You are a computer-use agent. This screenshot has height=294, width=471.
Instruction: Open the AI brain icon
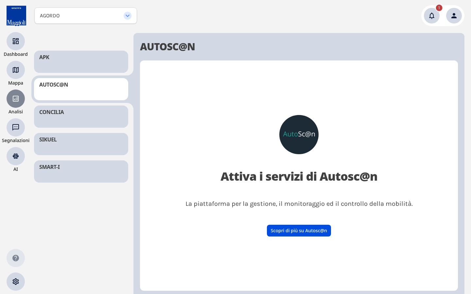[x=16, y=156]
